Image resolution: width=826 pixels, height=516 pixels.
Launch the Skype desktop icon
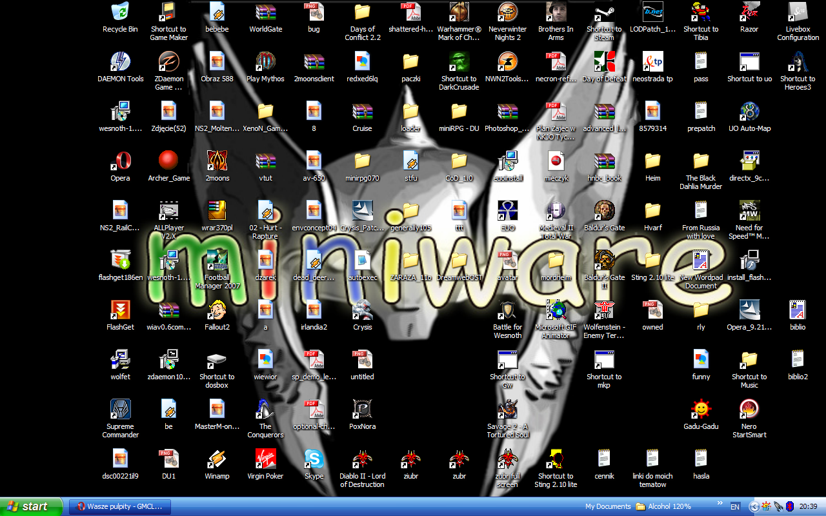(x=314, y=459)
